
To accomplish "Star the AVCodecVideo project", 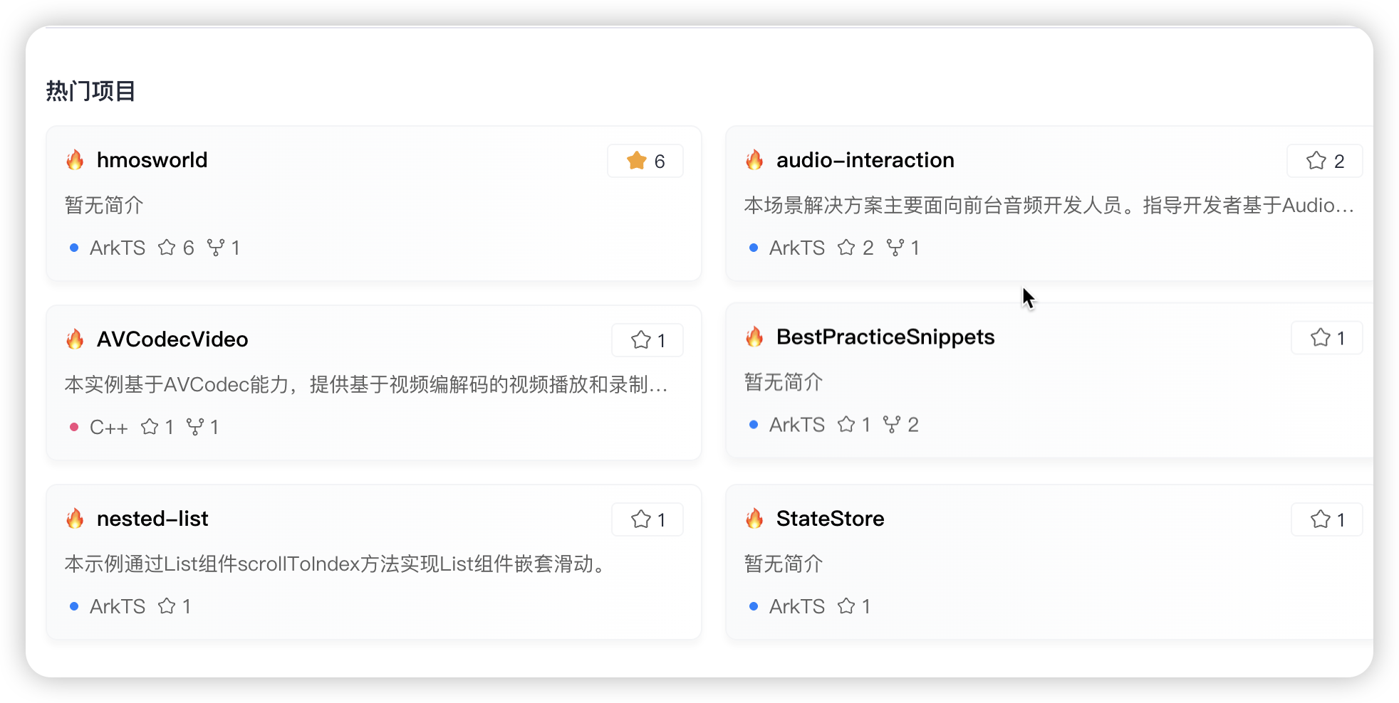I will (648, 340).
